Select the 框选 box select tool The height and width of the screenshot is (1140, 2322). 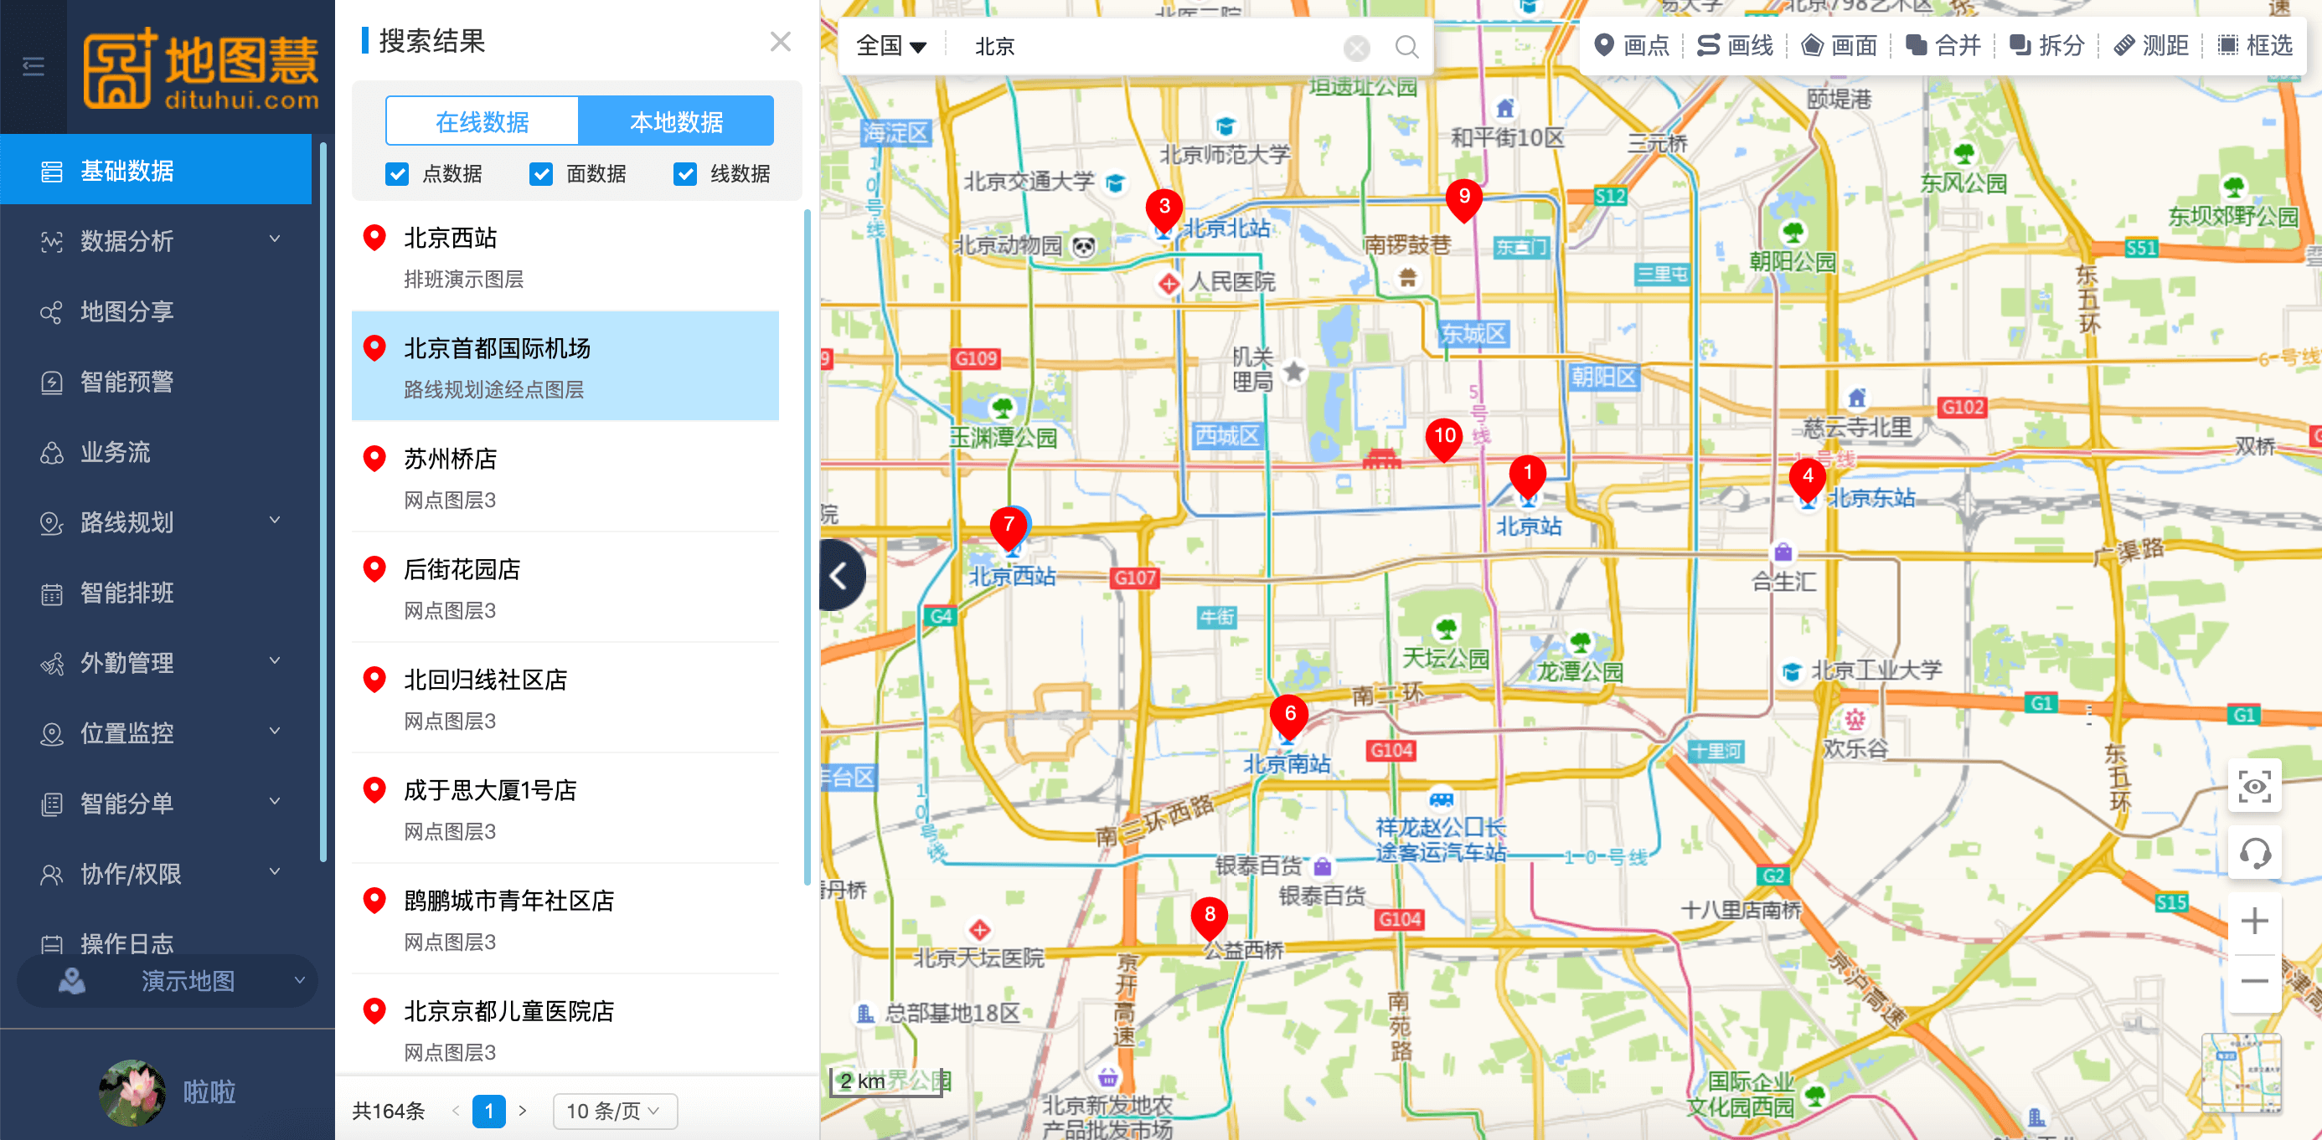[x=2254, y=45]
